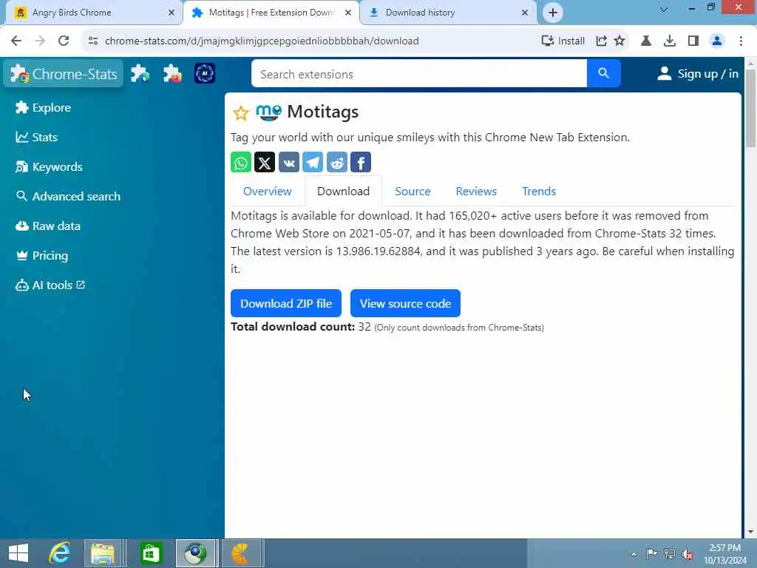The width and height of the screenshot is (757, 568).
Task: Open the Windows Store taskbar icon
Action: 151,553
